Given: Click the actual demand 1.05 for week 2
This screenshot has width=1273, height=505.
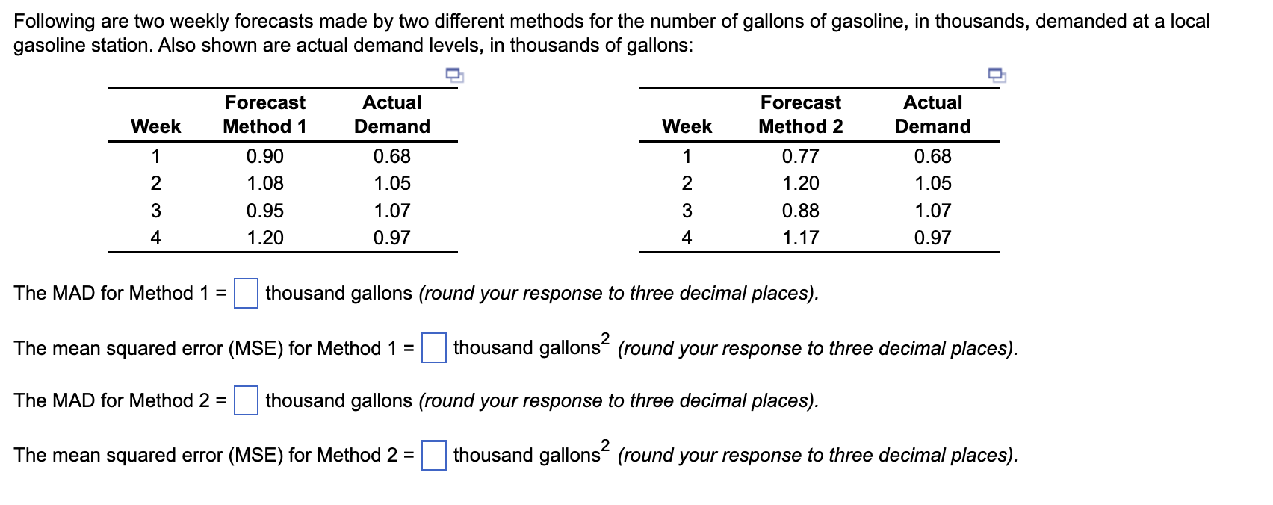Looking at the screenshot, I should tap(392, 184).
